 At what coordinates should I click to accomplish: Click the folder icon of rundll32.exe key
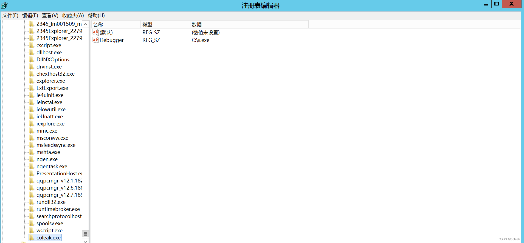(x=32, y=202)
